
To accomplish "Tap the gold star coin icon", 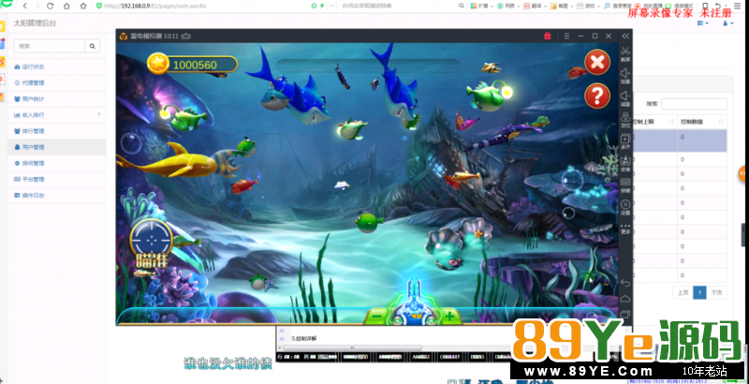I will 157,64.
